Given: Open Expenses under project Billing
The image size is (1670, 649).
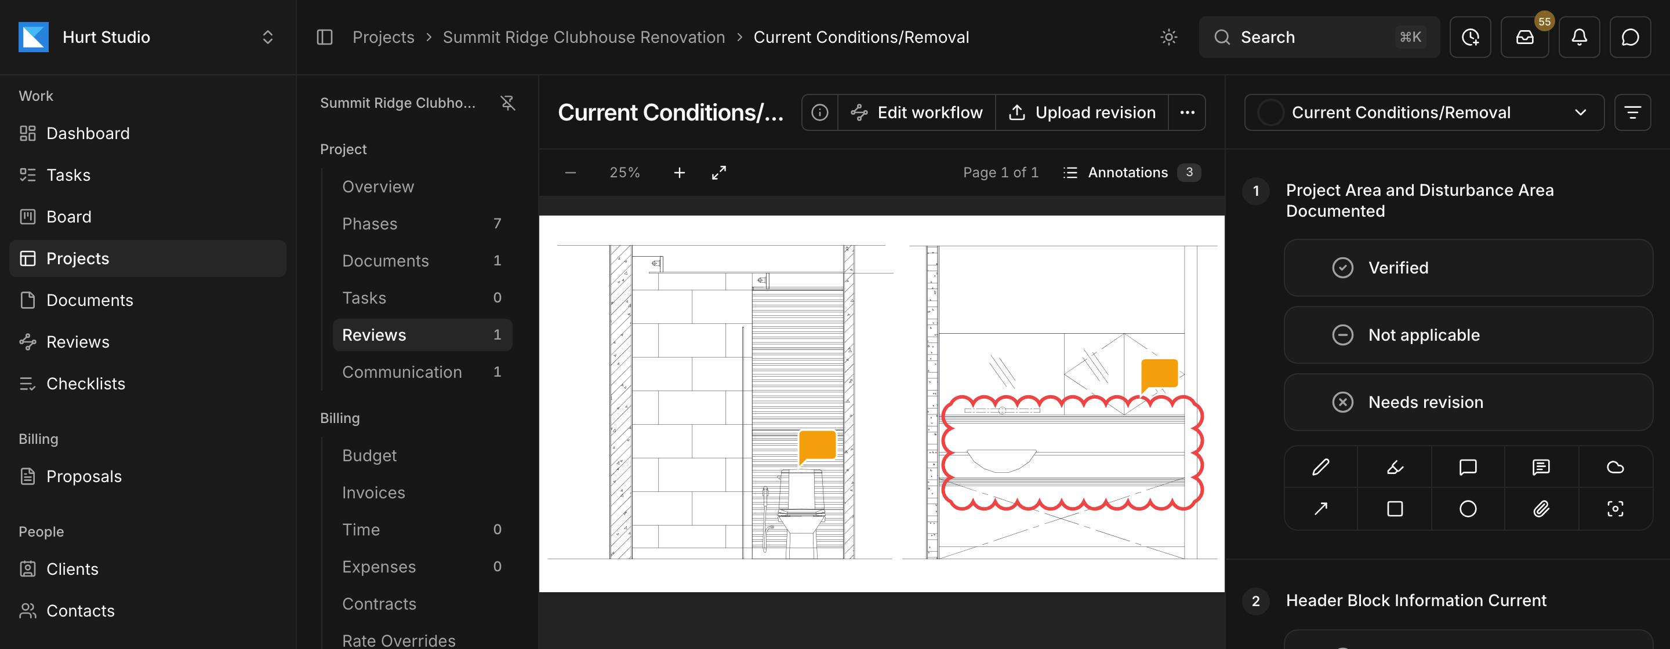Looking at the screenshot, I should pos(422,567).
